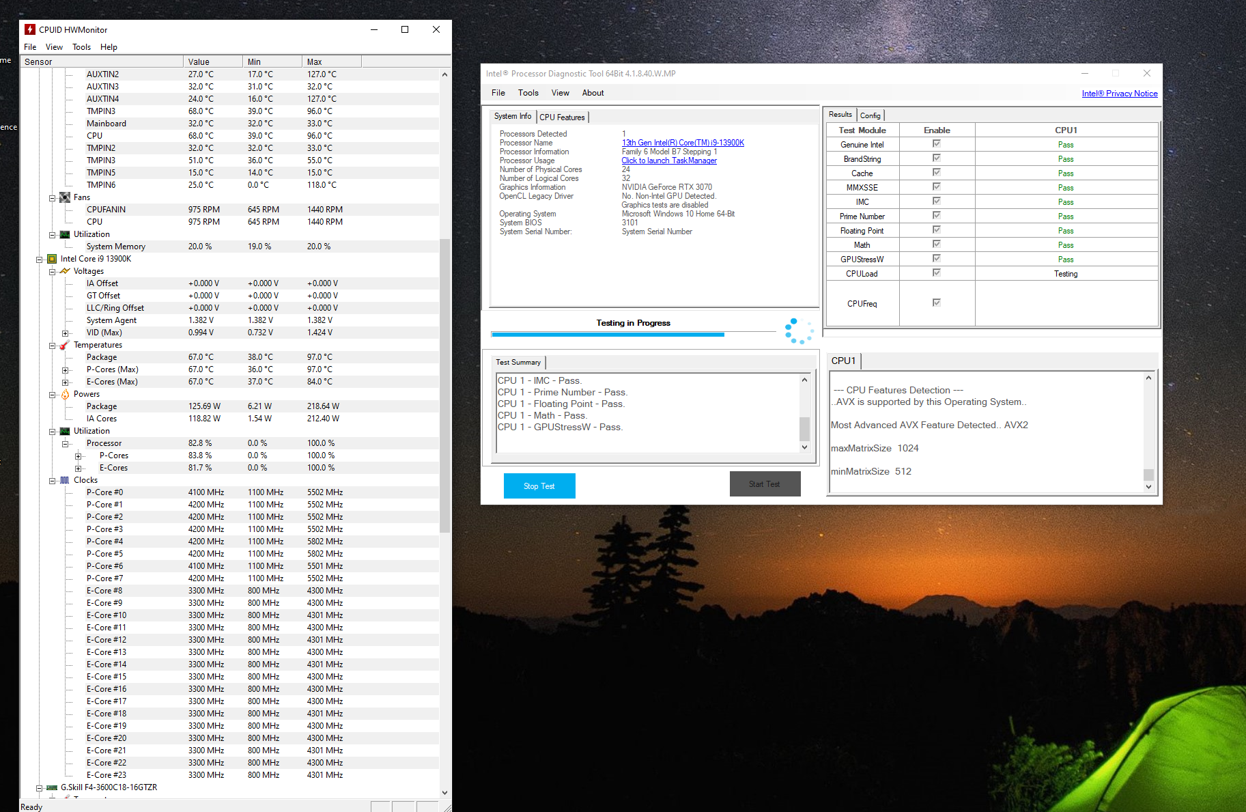Toggle the GPUStressW test checkbox
Viewport: 1246px width, 812px height.
coord(937,258)
